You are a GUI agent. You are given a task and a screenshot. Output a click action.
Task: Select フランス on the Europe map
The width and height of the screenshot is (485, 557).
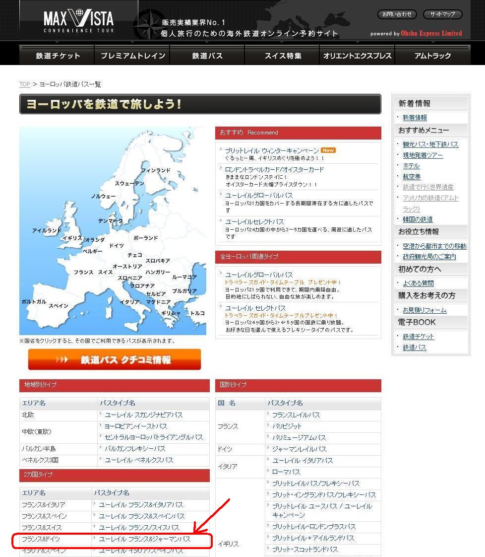point(83,273)
